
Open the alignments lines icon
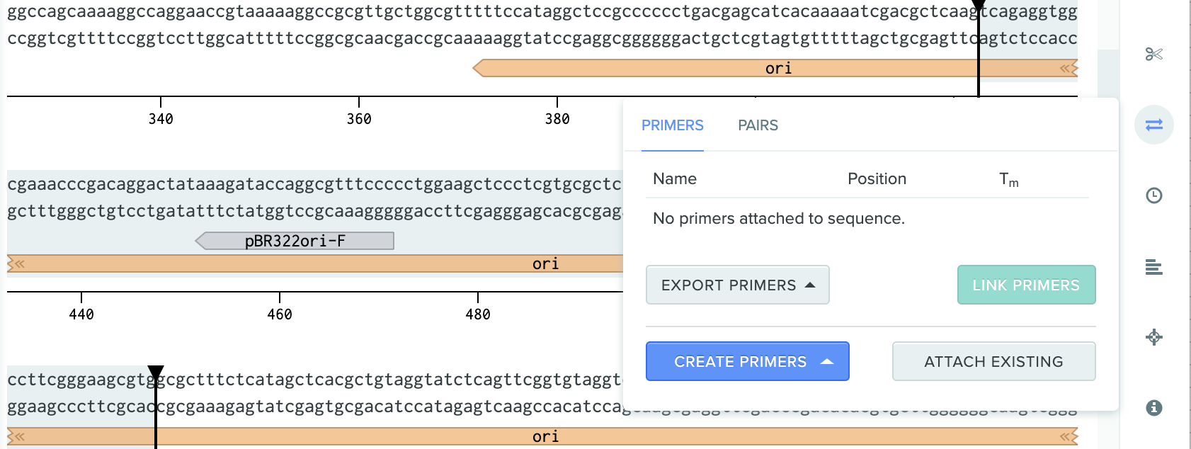1154,267
